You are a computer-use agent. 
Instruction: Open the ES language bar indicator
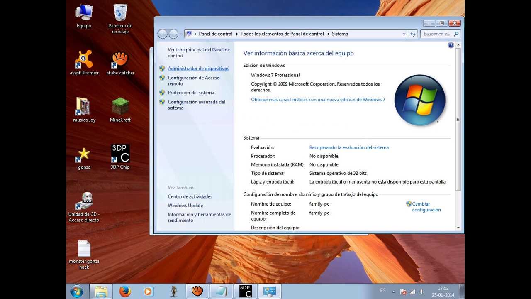coord(383,290)
